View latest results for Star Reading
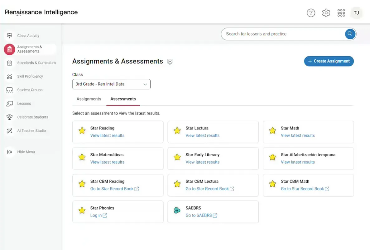The image size is (370, 250). [107, 136]
